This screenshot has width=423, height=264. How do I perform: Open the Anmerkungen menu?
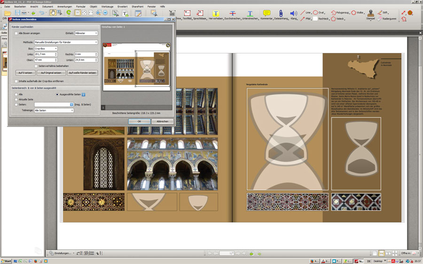coord(64,7)
